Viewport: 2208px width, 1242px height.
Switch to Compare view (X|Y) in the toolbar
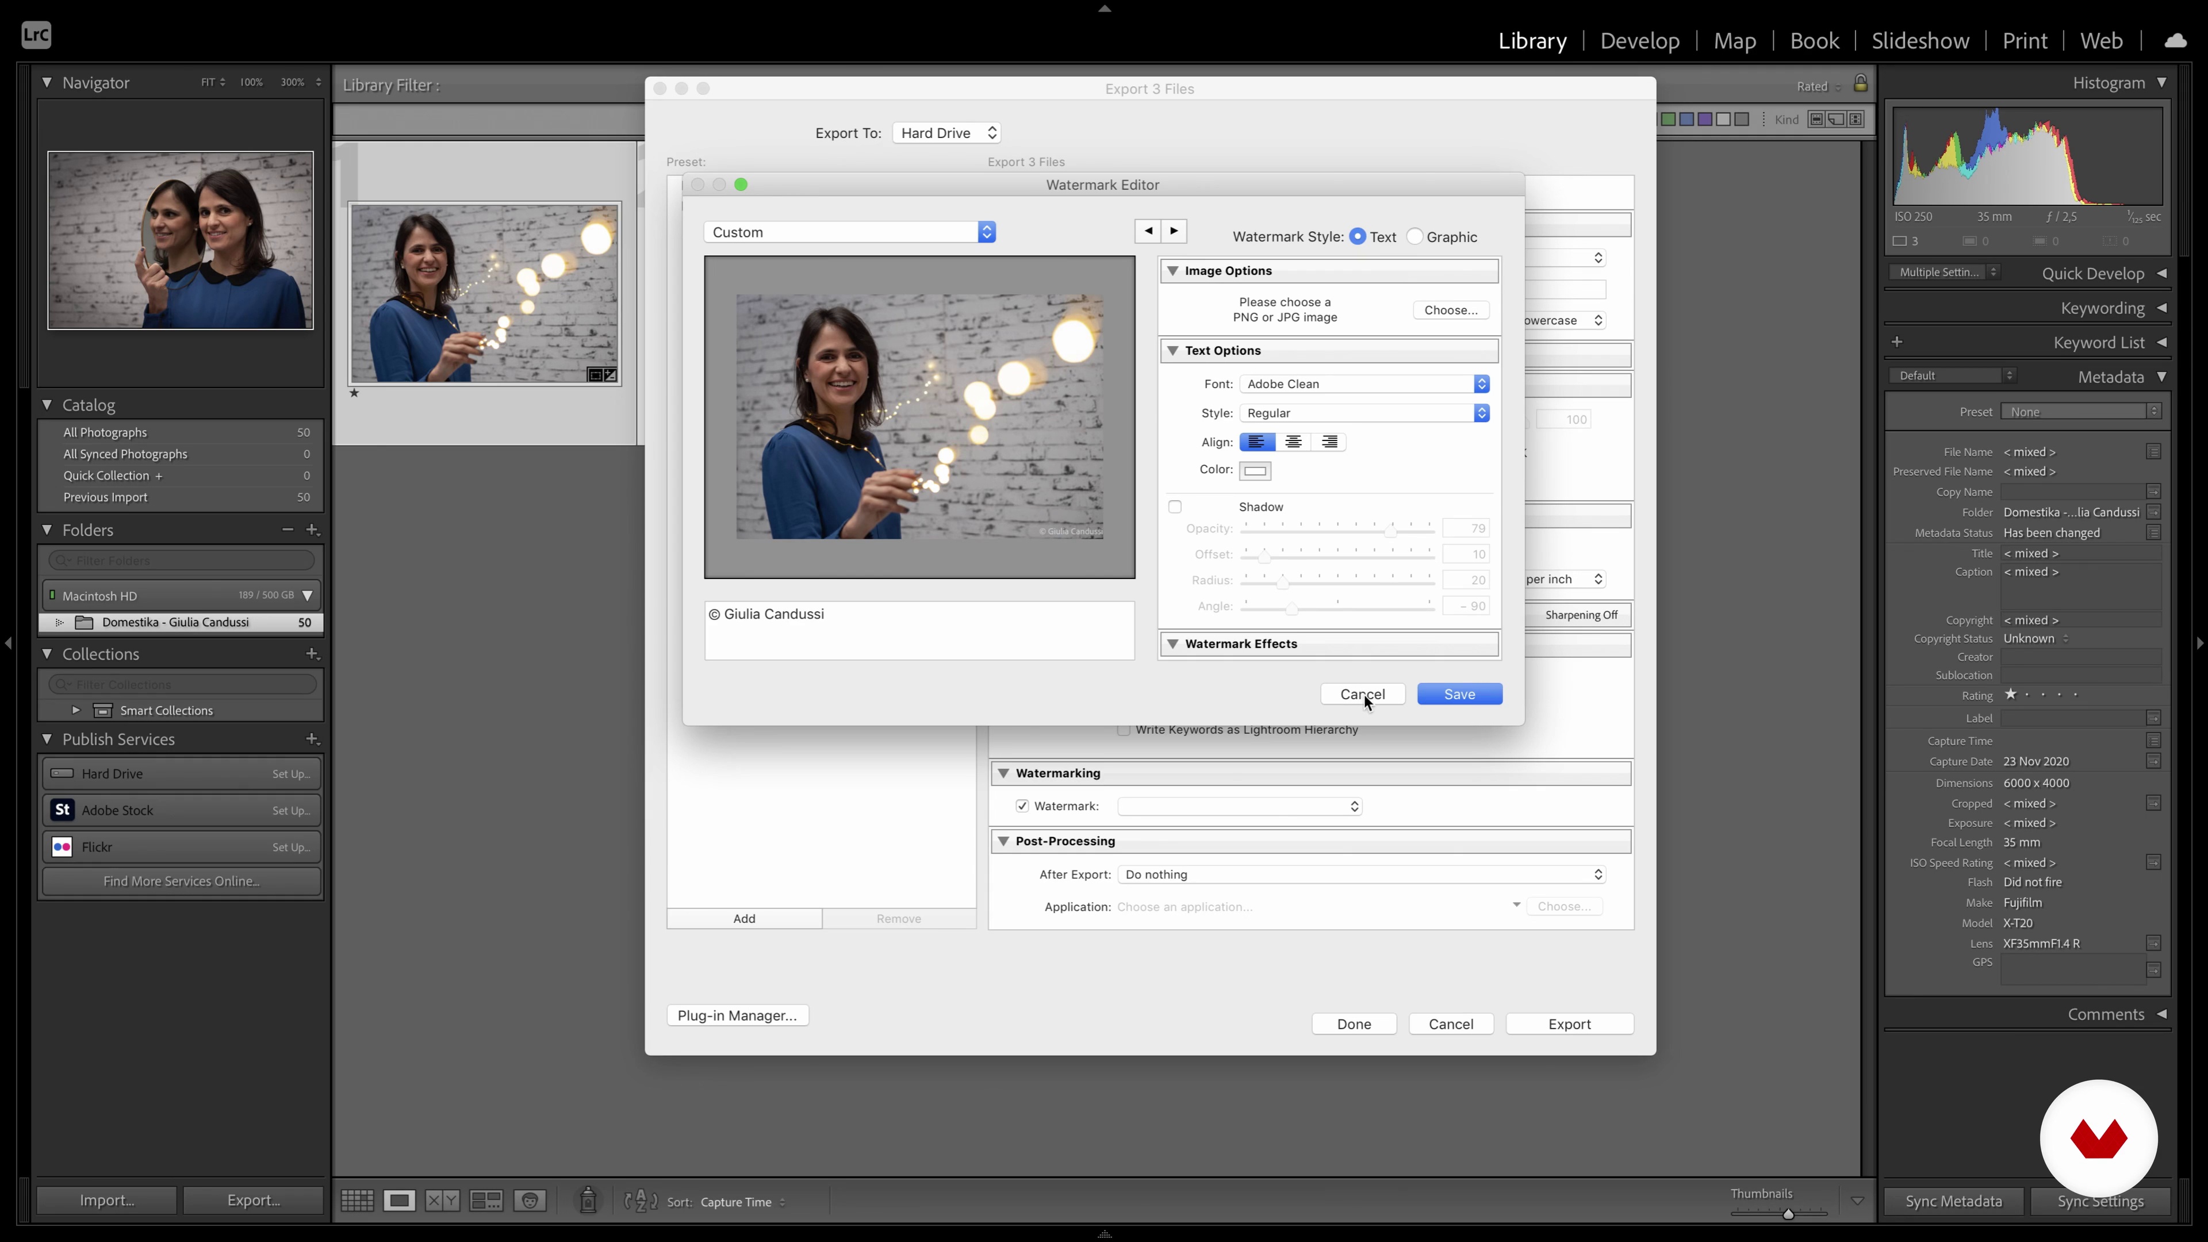pos(442,1201)
